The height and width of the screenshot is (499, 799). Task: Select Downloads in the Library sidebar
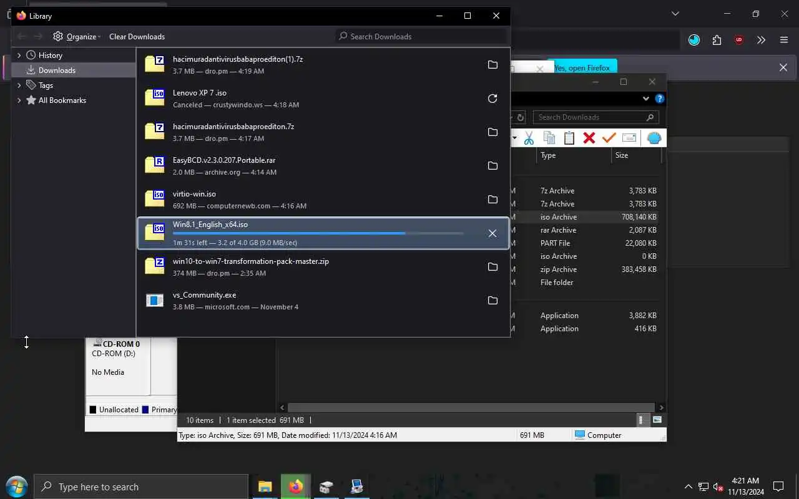tap(57, 70)
